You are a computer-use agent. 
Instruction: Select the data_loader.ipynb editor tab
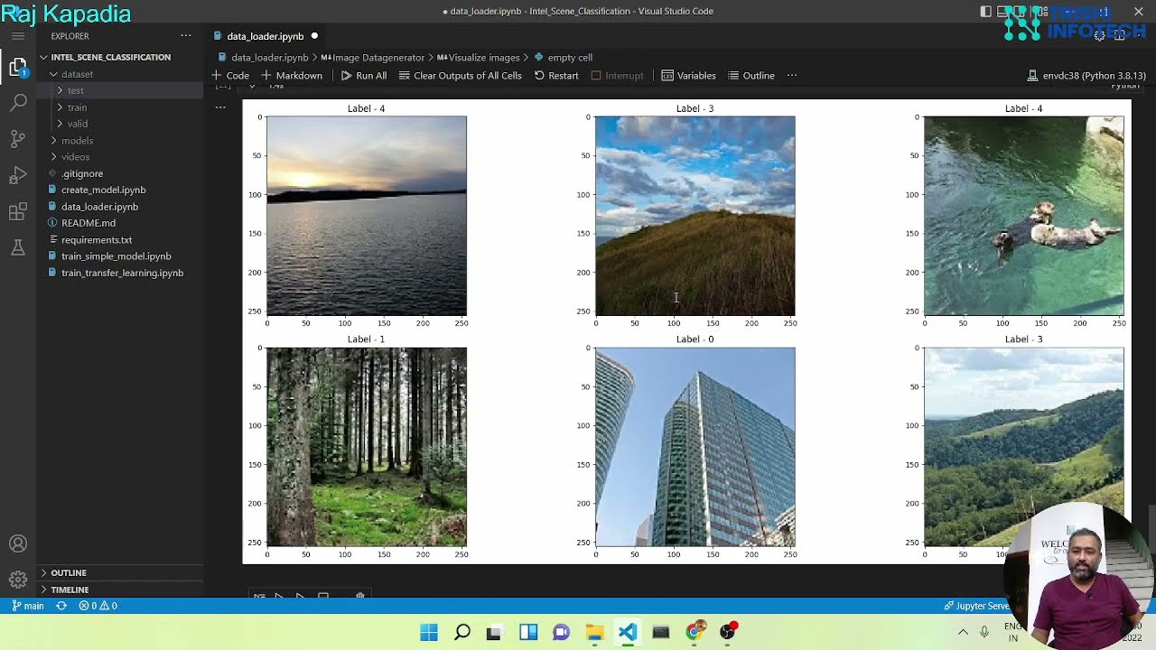click(x=265, y=36)
